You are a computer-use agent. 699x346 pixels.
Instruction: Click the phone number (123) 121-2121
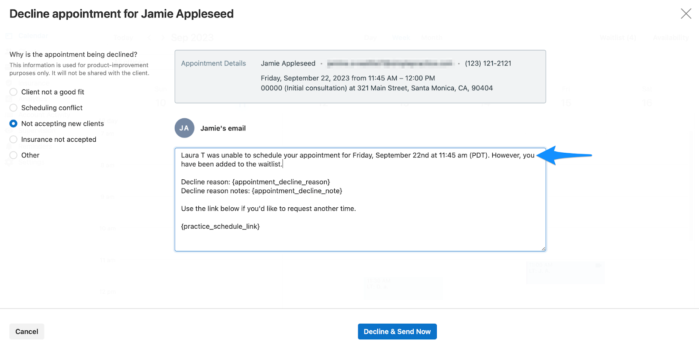(x=488, y=63)
